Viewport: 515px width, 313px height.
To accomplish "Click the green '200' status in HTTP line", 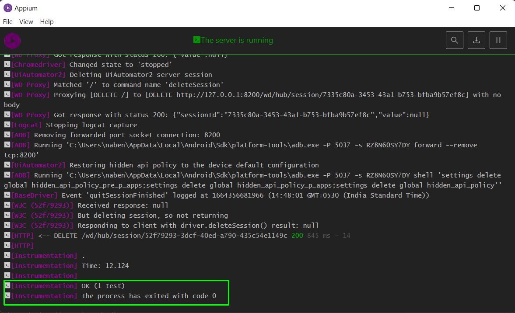I will (x=297, y=236).
